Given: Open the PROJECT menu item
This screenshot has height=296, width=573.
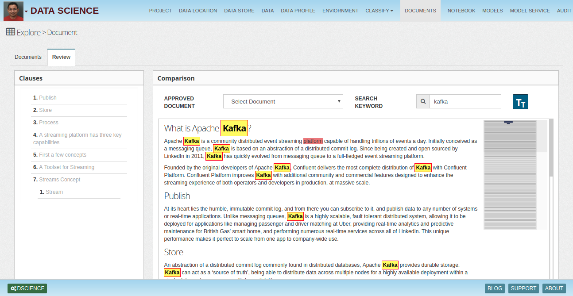Looking at the screenshot, I should pyautogui.click(x=160, y=11).
